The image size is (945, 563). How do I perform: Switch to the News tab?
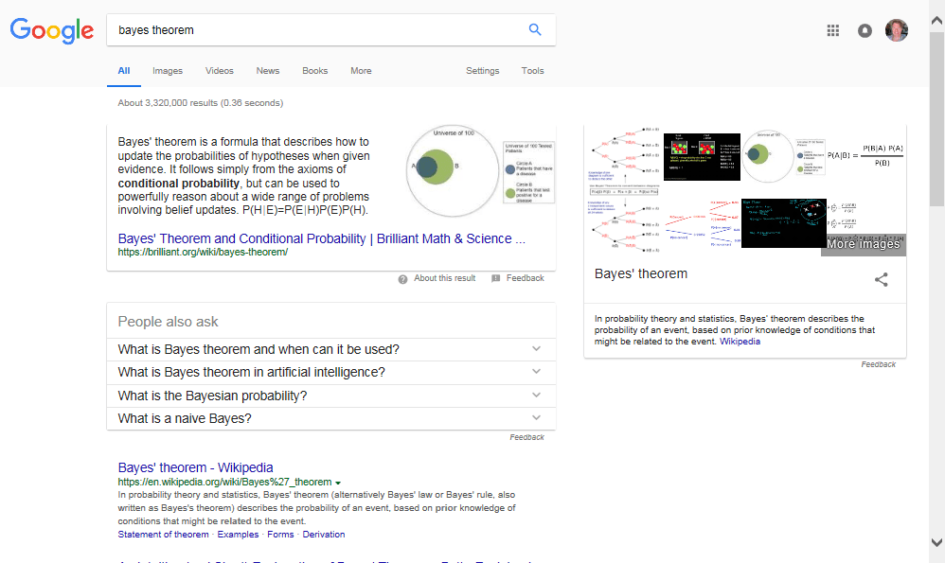tap(268, 70)
